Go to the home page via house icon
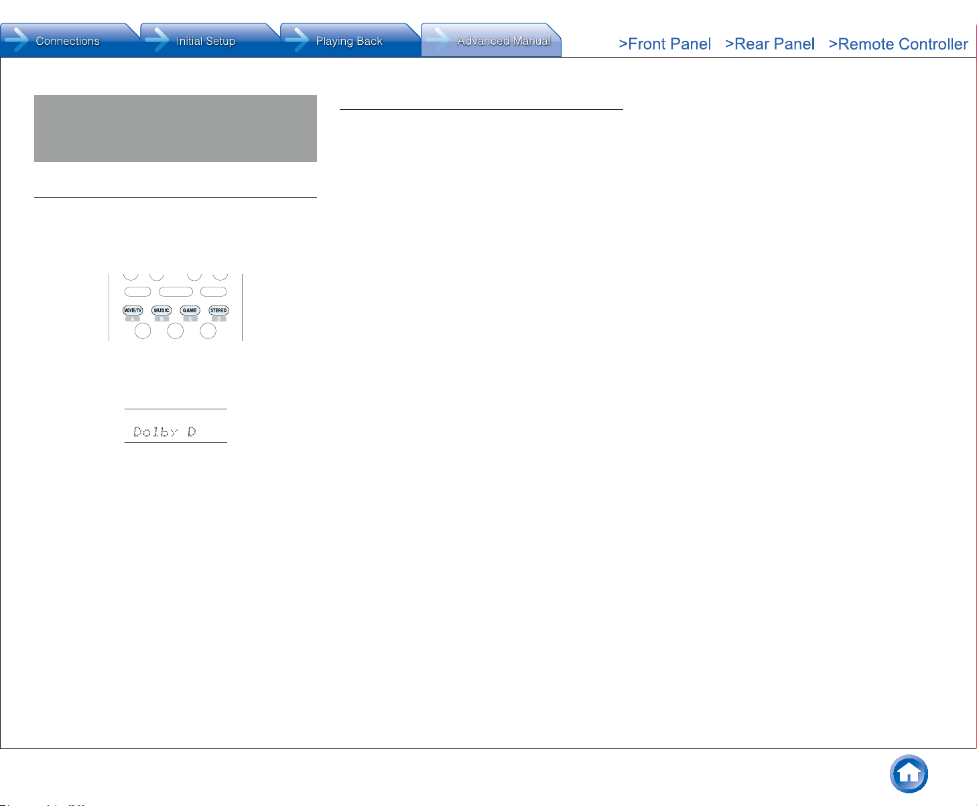The image size is (977, 806). (909, 774)
